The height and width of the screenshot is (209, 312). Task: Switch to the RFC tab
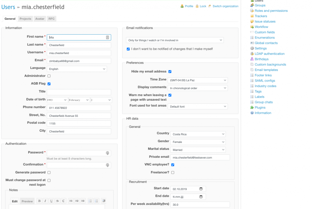pyautogui.click(x=51, y=19)
